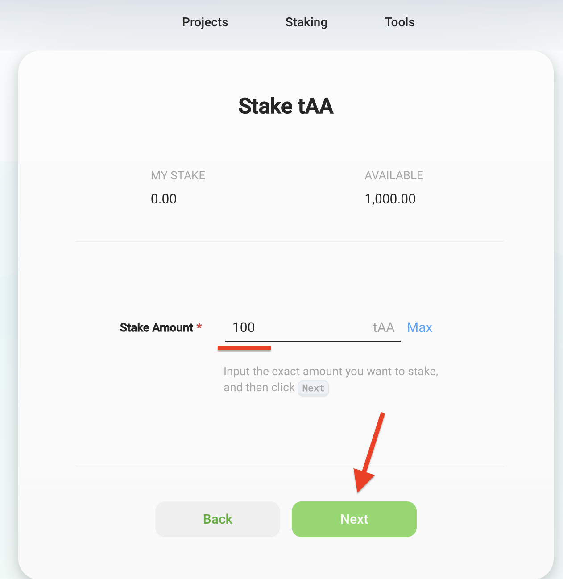Screen dimensions: 563x579
Task: Open the Tools menu item
Action: pos(399,22)
